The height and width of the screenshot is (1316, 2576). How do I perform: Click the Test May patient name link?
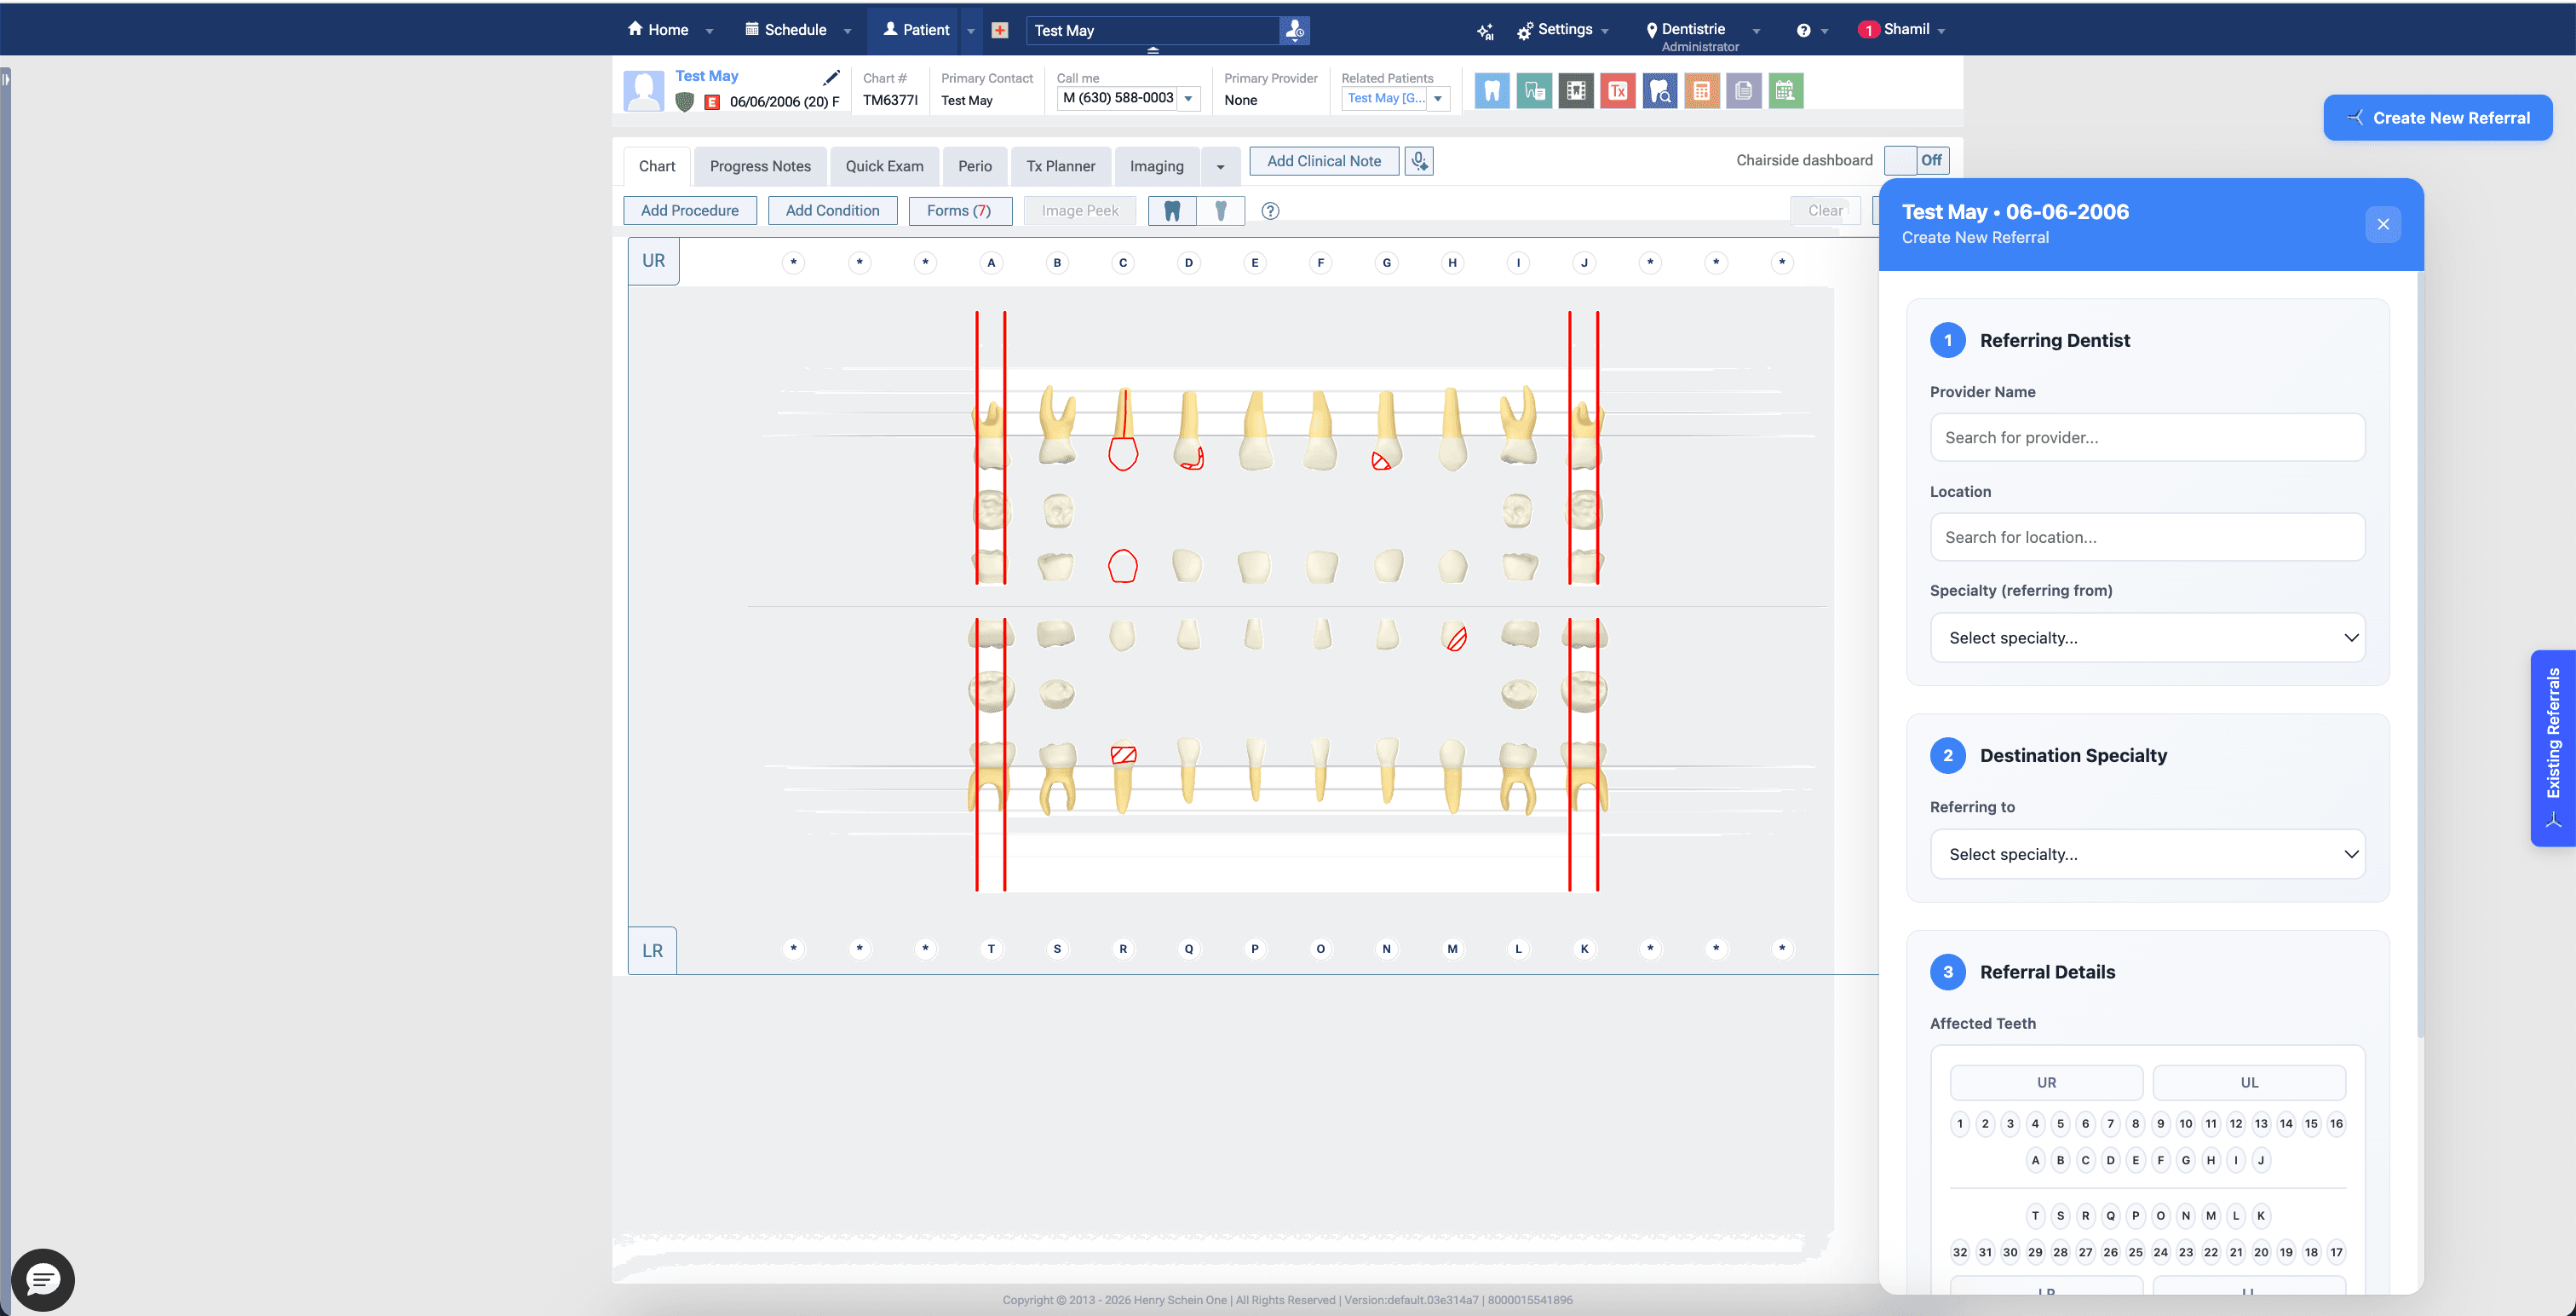coord(706,76)
